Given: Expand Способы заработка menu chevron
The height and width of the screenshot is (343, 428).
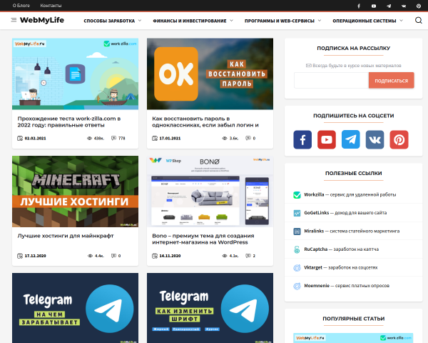Looking at the screenshot, I should (x=140, y=21).
